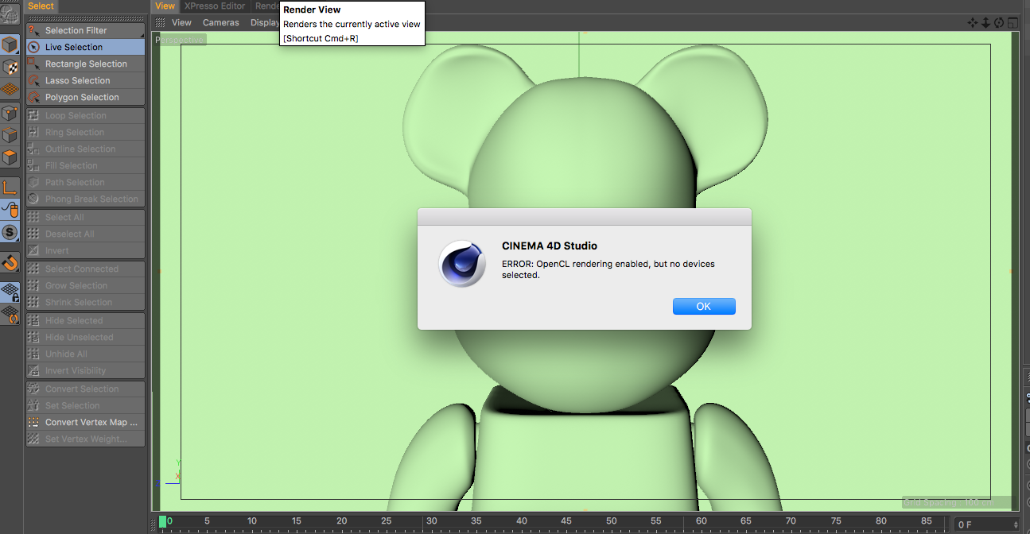Click the viewport orbit rotate icon
1030x534 pixels.
pyautogui.click(x=999, y=23)
